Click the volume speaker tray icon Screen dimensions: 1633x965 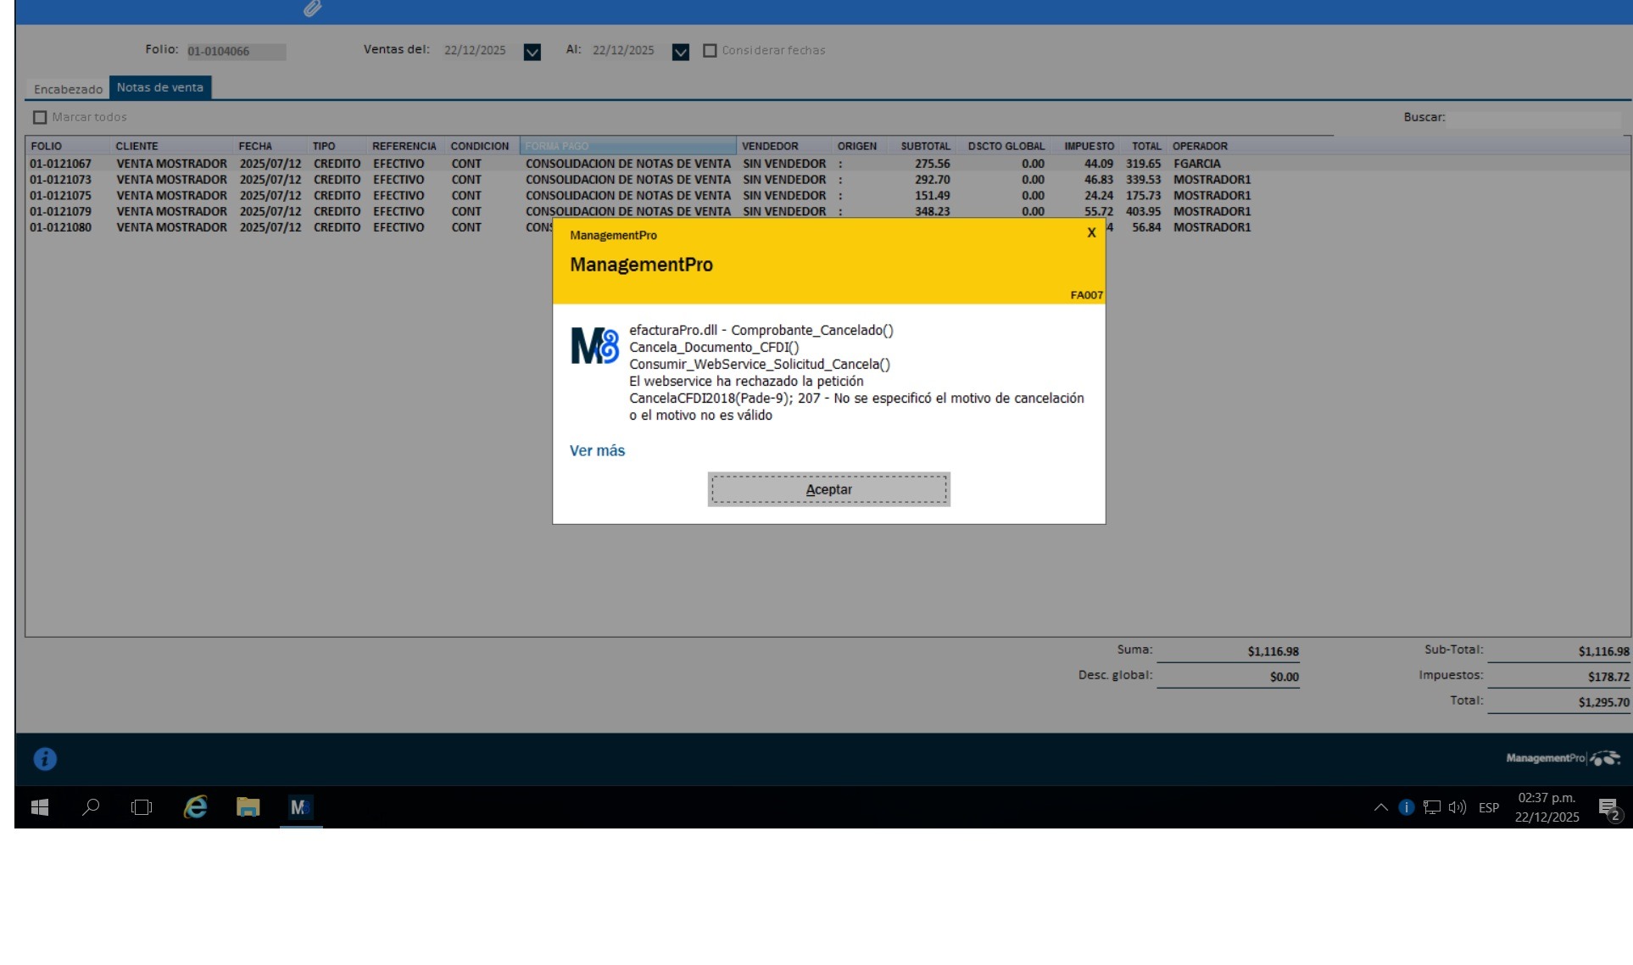pos(1457,807)
